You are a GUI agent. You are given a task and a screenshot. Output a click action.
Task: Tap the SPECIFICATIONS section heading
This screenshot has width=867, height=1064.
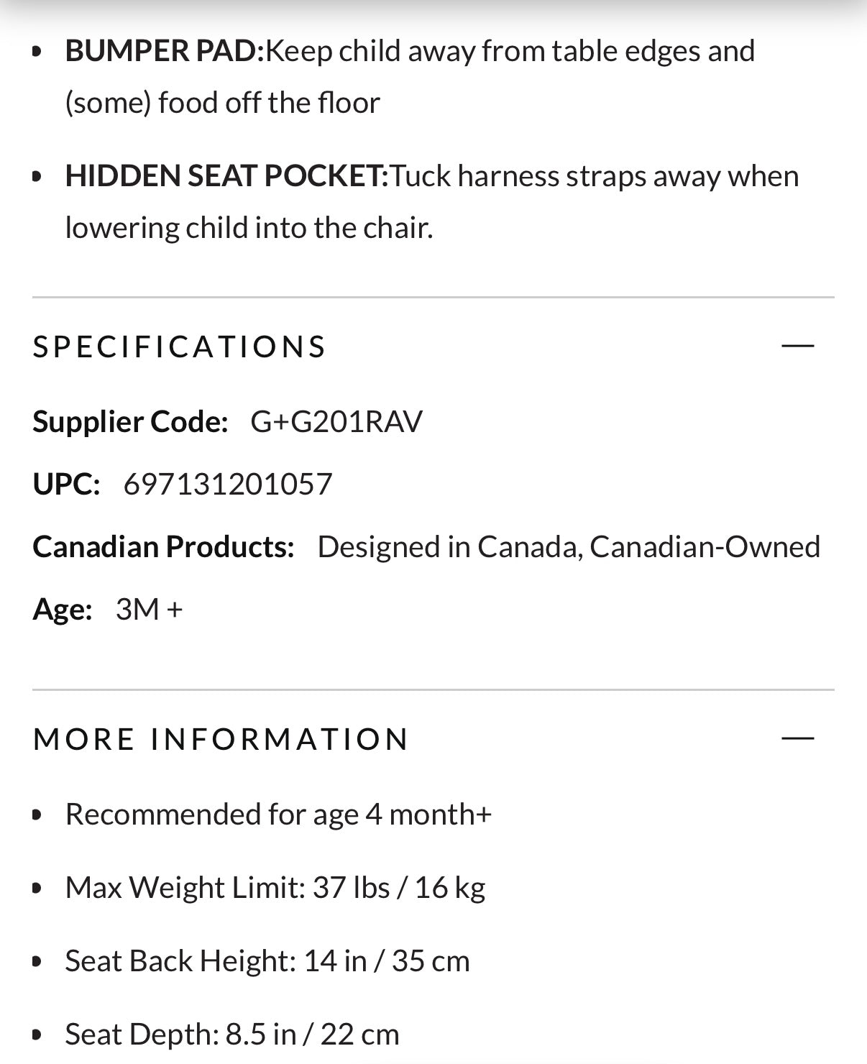click(x=180, y=347)
